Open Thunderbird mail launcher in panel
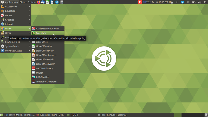 coord(43,2)
